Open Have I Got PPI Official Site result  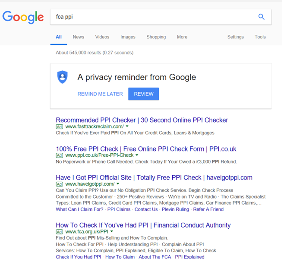click(154, 177)
